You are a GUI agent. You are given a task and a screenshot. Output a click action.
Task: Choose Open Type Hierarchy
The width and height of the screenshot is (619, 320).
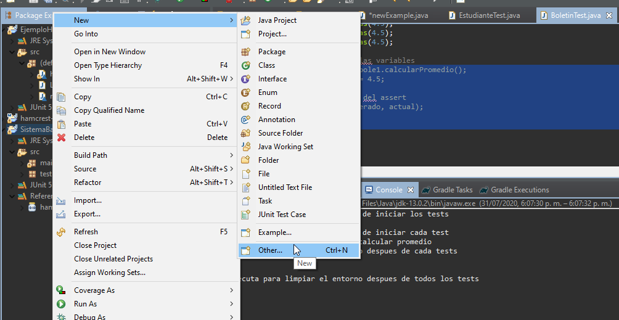pyautogui.click(x=146, y=65)
